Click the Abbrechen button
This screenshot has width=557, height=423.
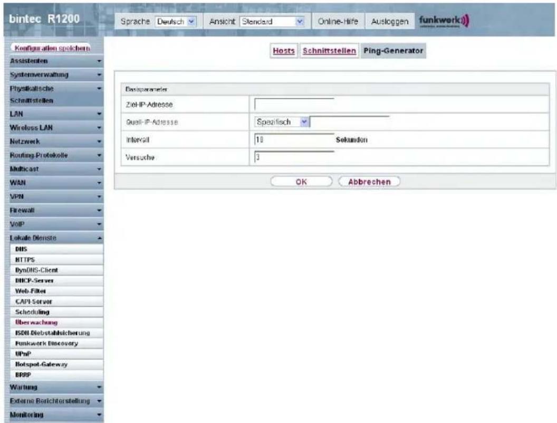pos(369,182)
